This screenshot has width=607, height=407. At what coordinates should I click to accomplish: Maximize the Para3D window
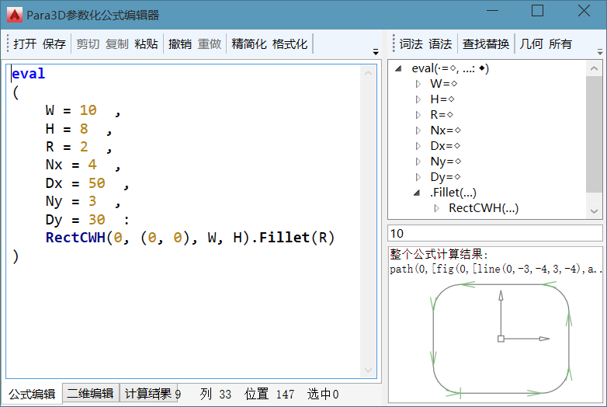pyautogui.click(x=537, y=11)
